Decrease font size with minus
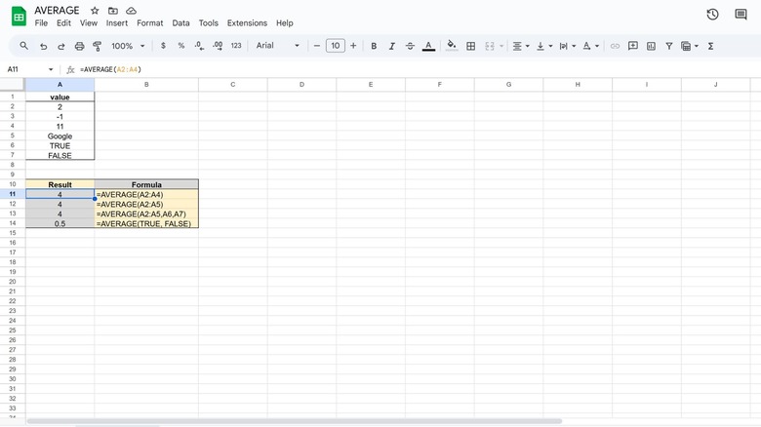761x427 pixels. click(x=317, y=46)
